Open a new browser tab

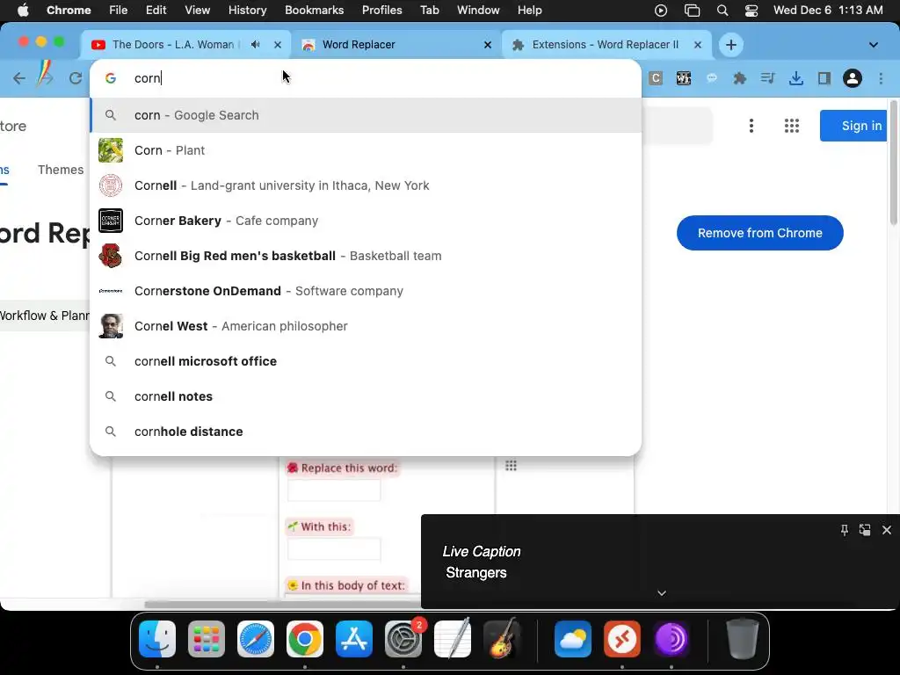(x=730, y=45)
